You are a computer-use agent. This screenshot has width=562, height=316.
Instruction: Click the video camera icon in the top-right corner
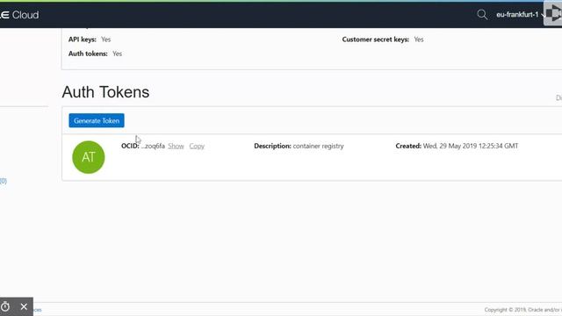553,14
